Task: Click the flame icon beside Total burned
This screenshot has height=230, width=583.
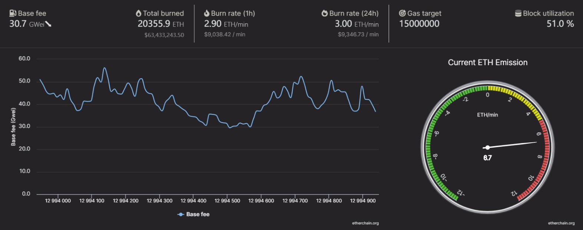Action: coord(139,13)
